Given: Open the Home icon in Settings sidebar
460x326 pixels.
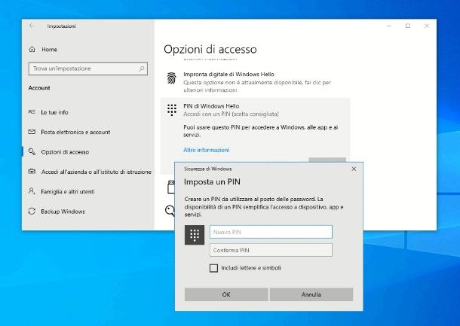Looking at the screenshot, I should coord(32,49).
